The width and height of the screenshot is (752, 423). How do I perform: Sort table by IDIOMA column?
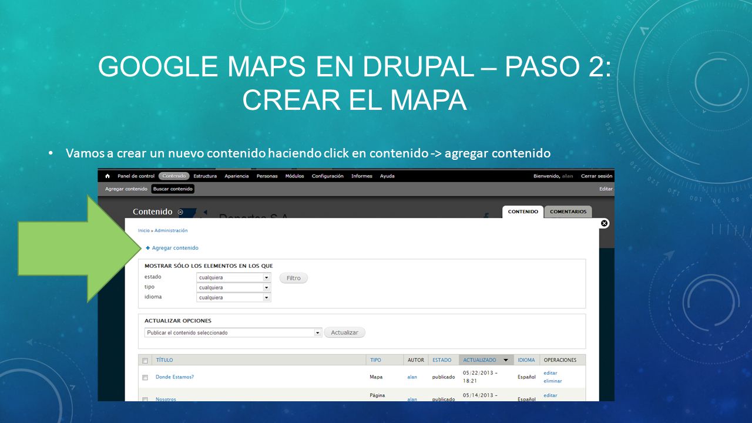(526, 360)
